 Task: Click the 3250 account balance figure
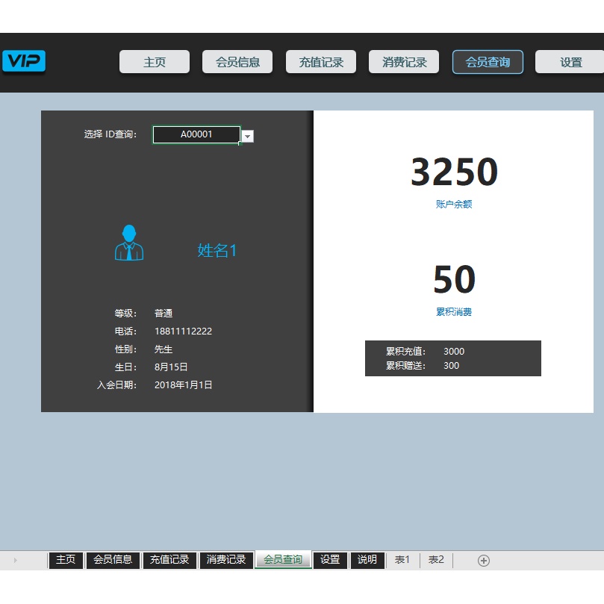pos(454,172)
